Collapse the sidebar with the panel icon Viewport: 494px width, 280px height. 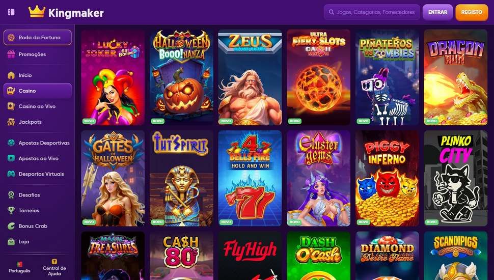(x=11, y=12)
